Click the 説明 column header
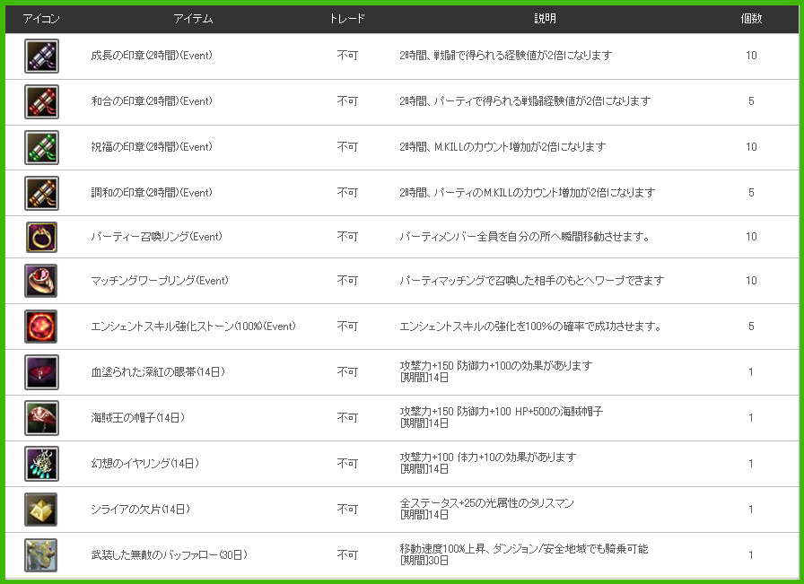 pyautogui.click(x=545, y=19)
